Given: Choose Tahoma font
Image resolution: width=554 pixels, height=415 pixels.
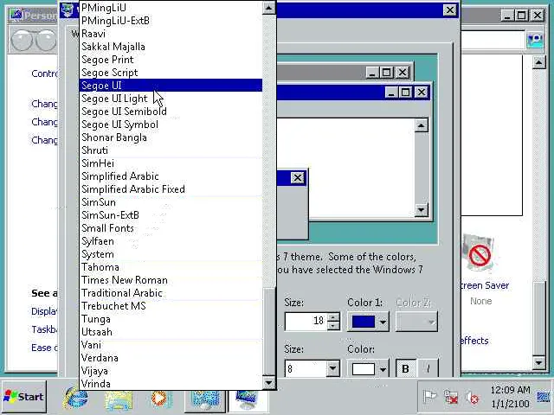Looking at the screenshot, I should tap(171, 267).
